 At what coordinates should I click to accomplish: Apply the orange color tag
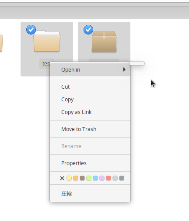(76, 178)
